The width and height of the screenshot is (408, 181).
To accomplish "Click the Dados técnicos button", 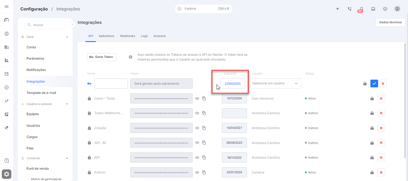I will coord(390,22).
